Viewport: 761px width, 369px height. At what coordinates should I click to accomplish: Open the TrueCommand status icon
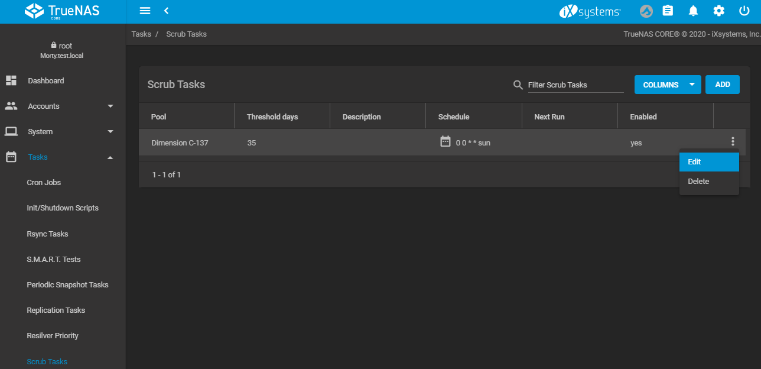tap(647, 11)
